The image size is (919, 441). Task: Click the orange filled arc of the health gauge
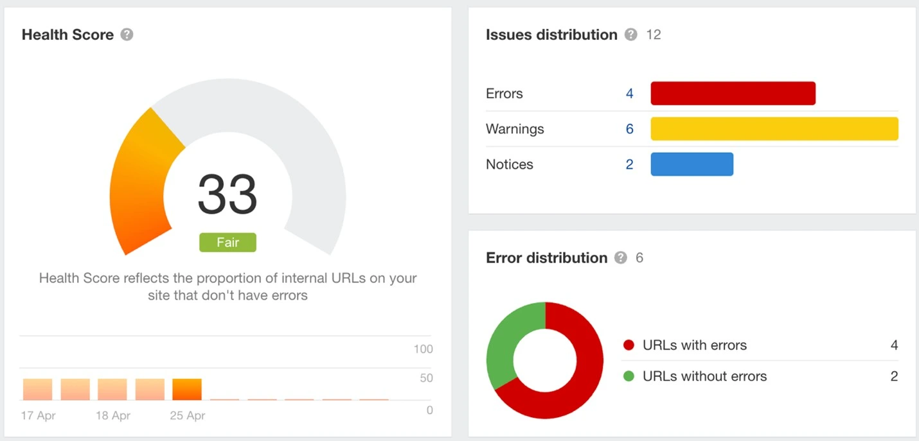click(138, 193)
